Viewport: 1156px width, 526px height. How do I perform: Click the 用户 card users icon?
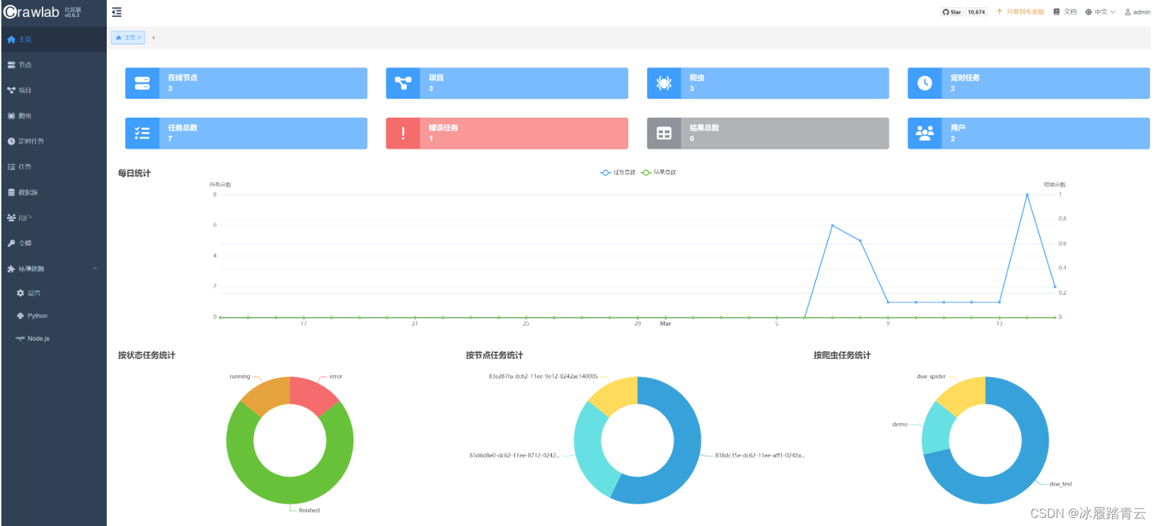925,133
